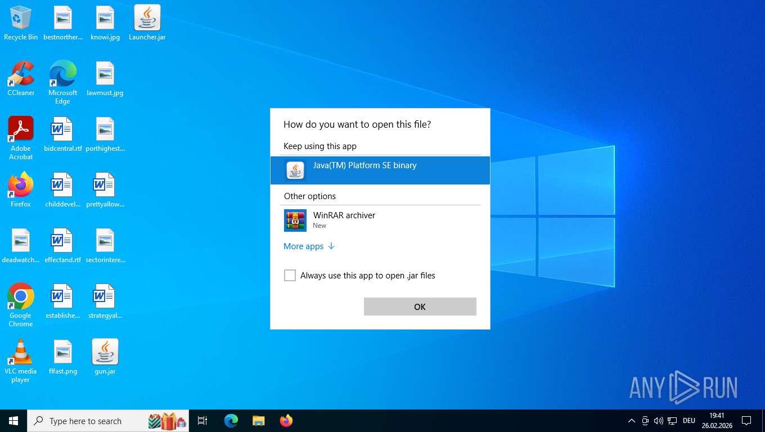Select Adobe Acrobat desktop shortcut
Image resolution: width=765 pixels, height=432 pixels.
[x=21, y=138]
